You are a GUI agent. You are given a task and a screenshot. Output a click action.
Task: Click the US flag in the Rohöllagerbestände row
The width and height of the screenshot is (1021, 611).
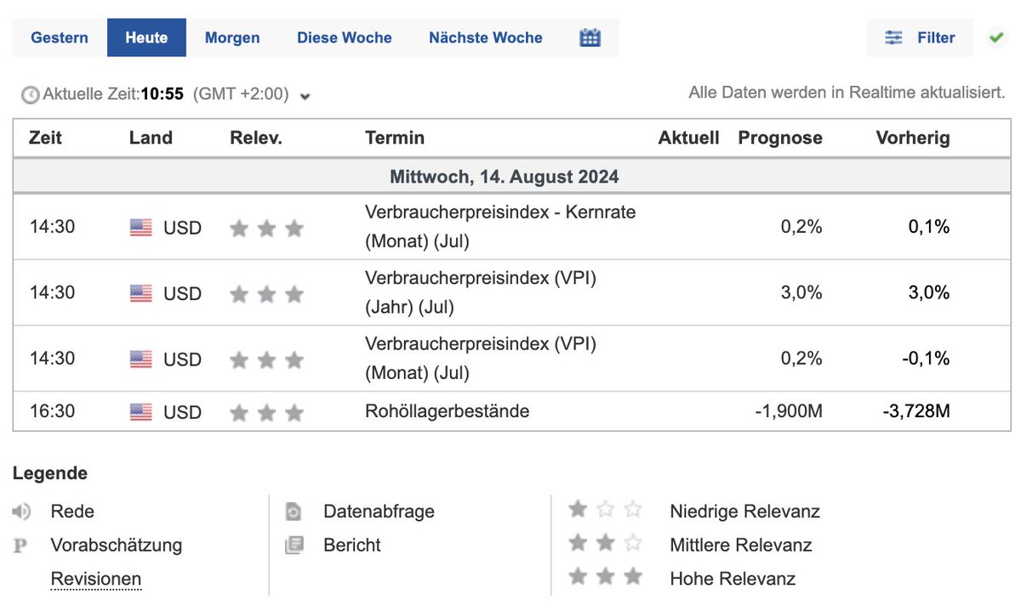click(x=141, y=412)
